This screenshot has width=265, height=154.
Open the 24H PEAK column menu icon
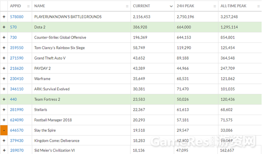[x=215, y=6]
